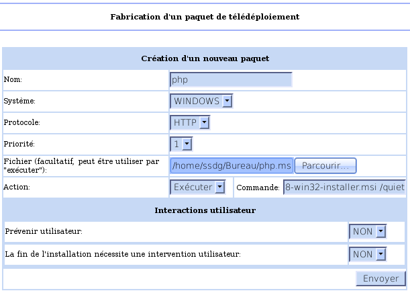Screen dimensions: 410x293
Task: Click the Création d'un nouveau paquet header
Action: (x=205, y=58)
